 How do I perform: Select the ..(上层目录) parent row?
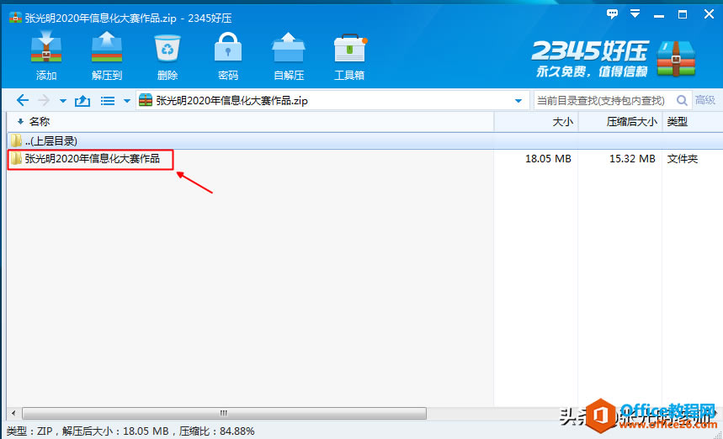pyautogui.click(x=364, y=140)
